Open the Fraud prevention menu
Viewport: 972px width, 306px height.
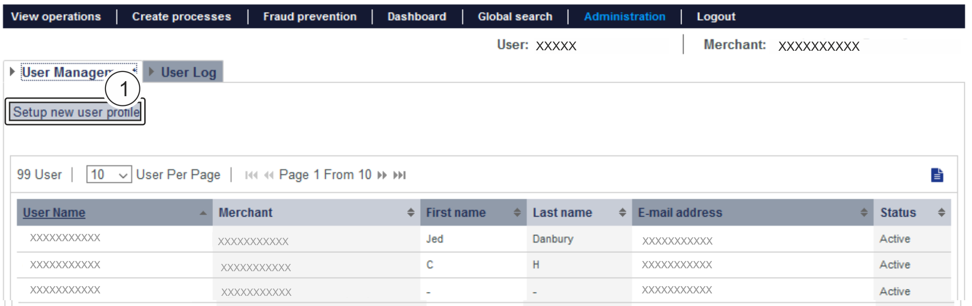click(x=310, y=16)
